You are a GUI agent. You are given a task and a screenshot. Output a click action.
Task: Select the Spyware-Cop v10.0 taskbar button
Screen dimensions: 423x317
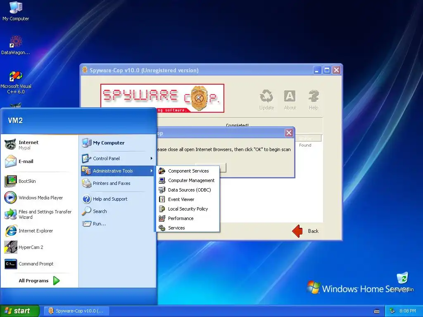pyautogui.click(x=76, y=311)
